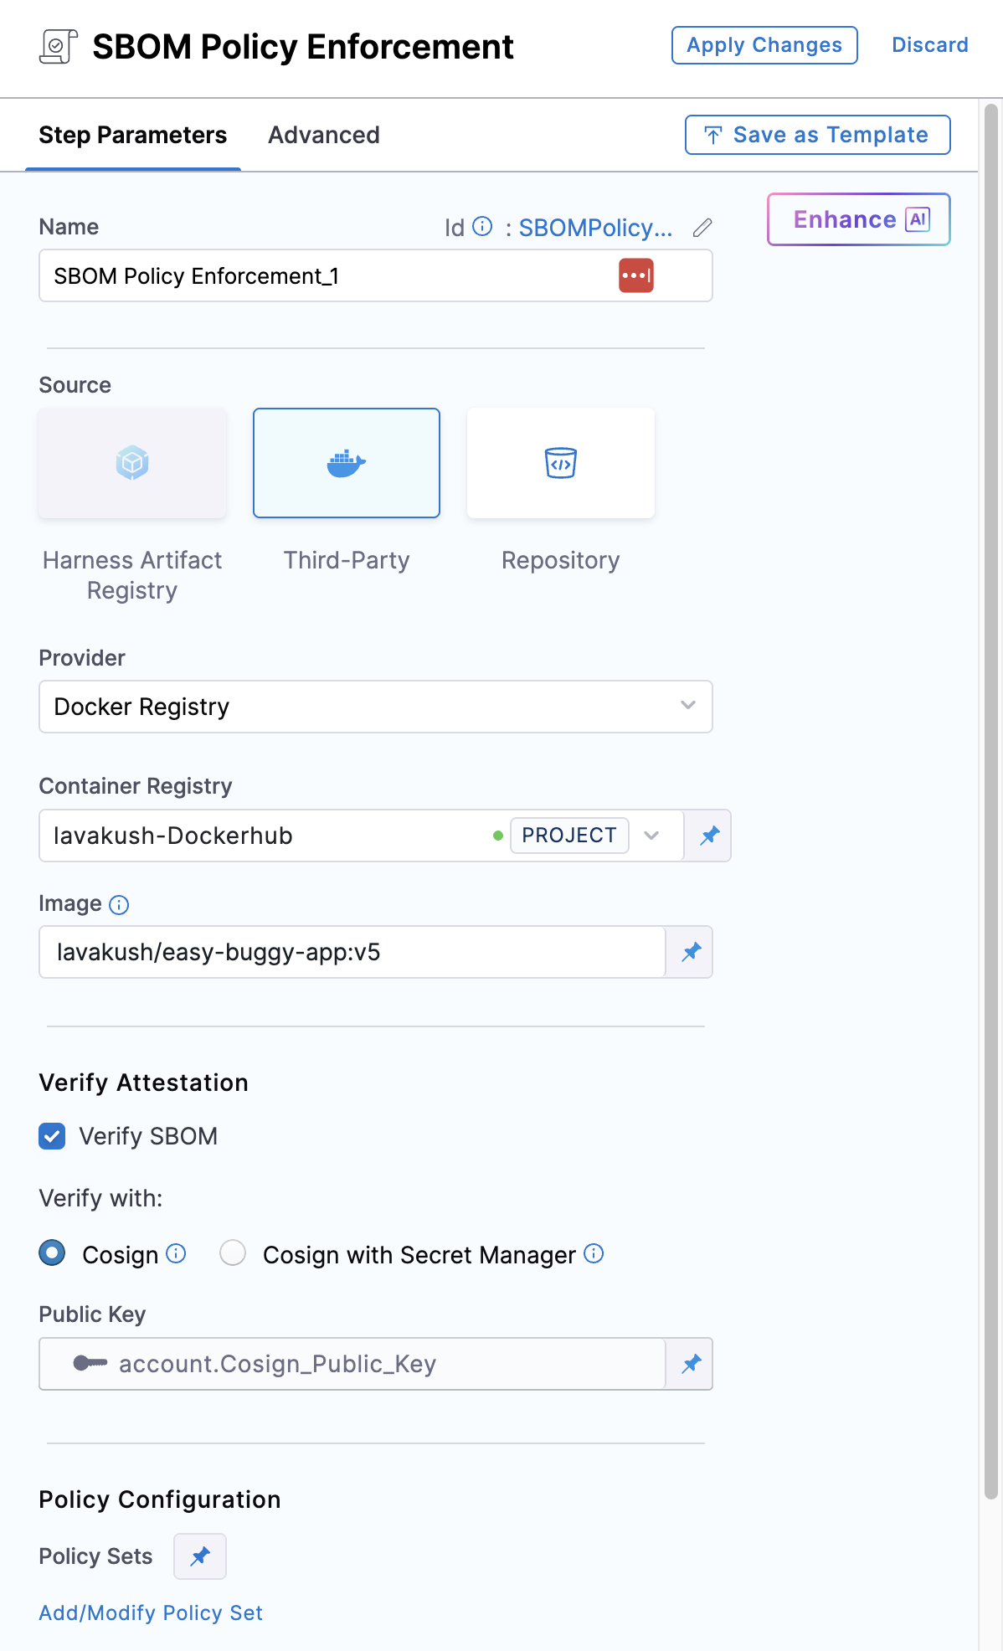Select the Cosign radio button
The height and width of the screenshot is (1651, 1003).
pyautogui.click(x=52, y=1253)
